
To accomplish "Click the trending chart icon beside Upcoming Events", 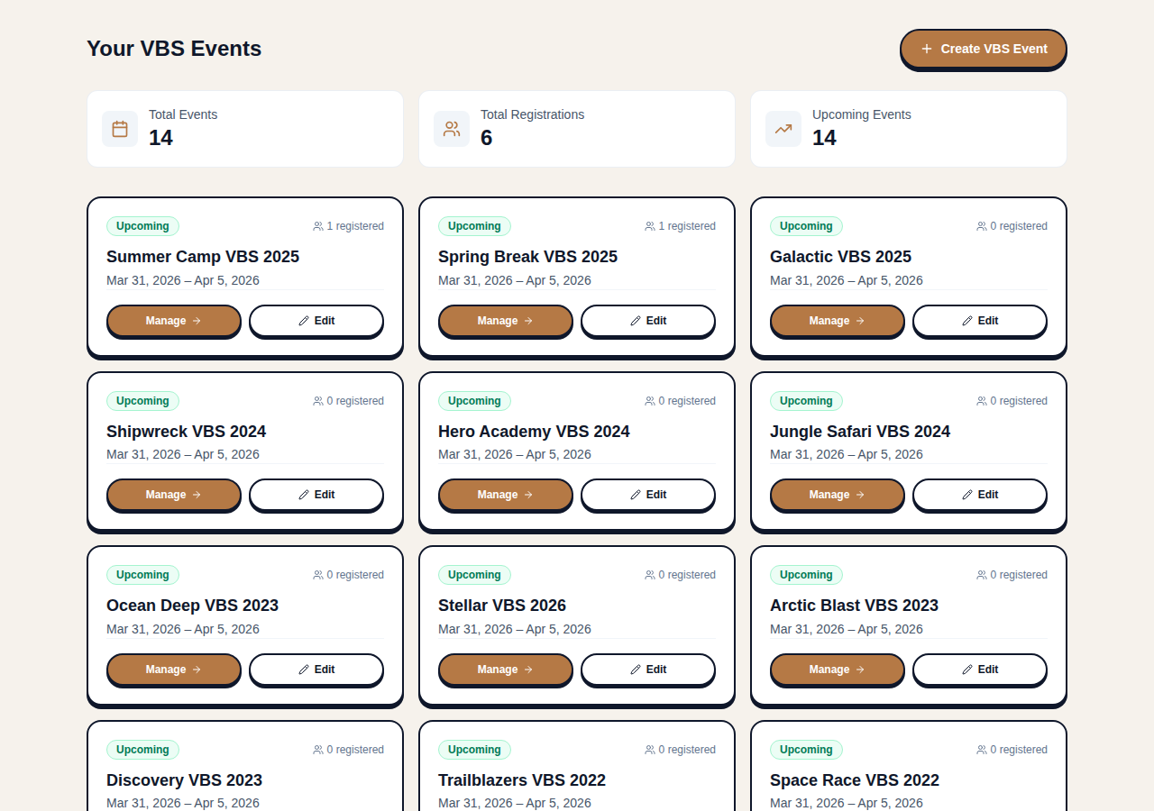I will click(x=783, y=128).
